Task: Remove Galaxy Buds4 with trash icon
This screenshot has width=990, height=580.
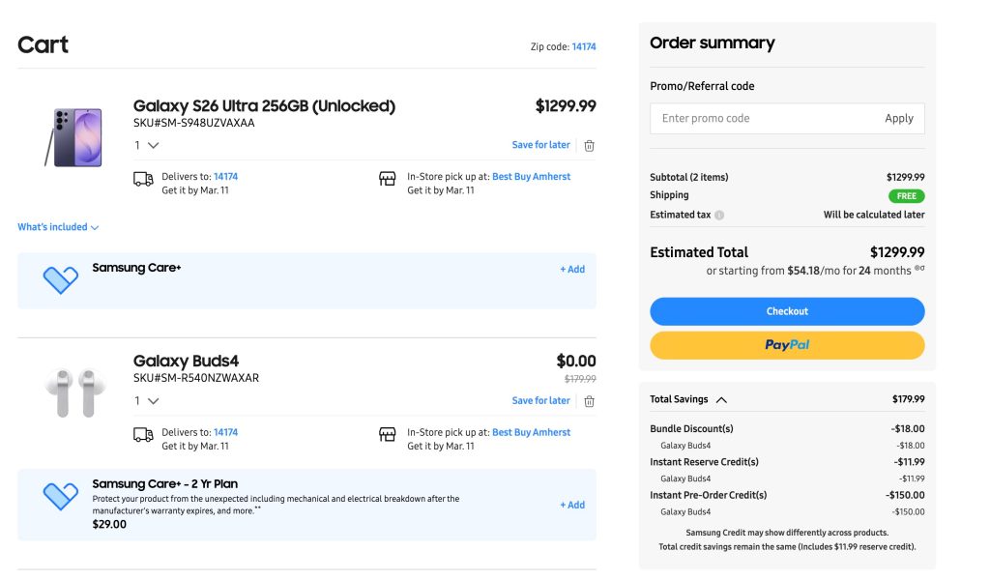Action: tap(589, 401)
